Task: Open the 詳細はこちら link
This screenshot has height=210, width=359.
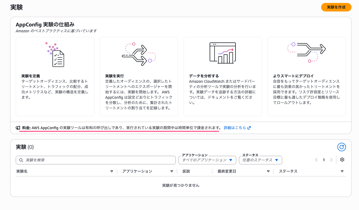Action: click(235, 128)
